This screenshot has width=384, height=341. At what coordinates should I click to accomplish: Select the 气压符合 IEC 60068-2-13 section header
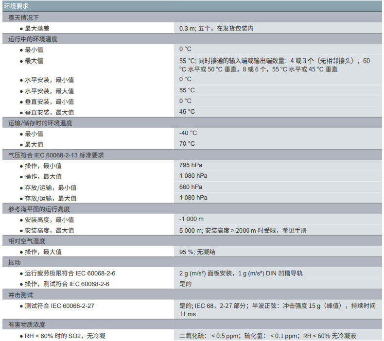56,155
